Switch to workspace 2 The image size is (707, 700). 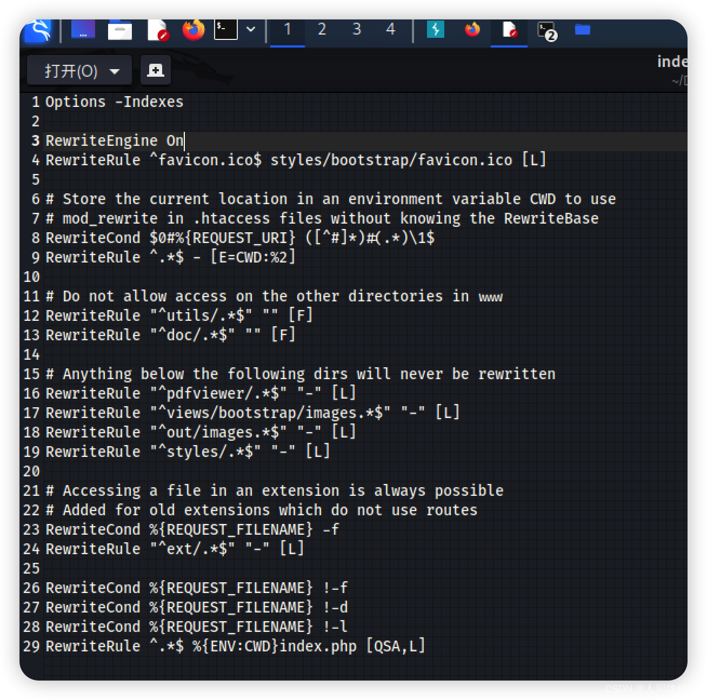[x=322, y=29]
